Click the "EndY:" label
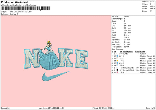 [114, 37]
